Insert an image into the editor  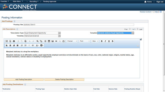53,41
